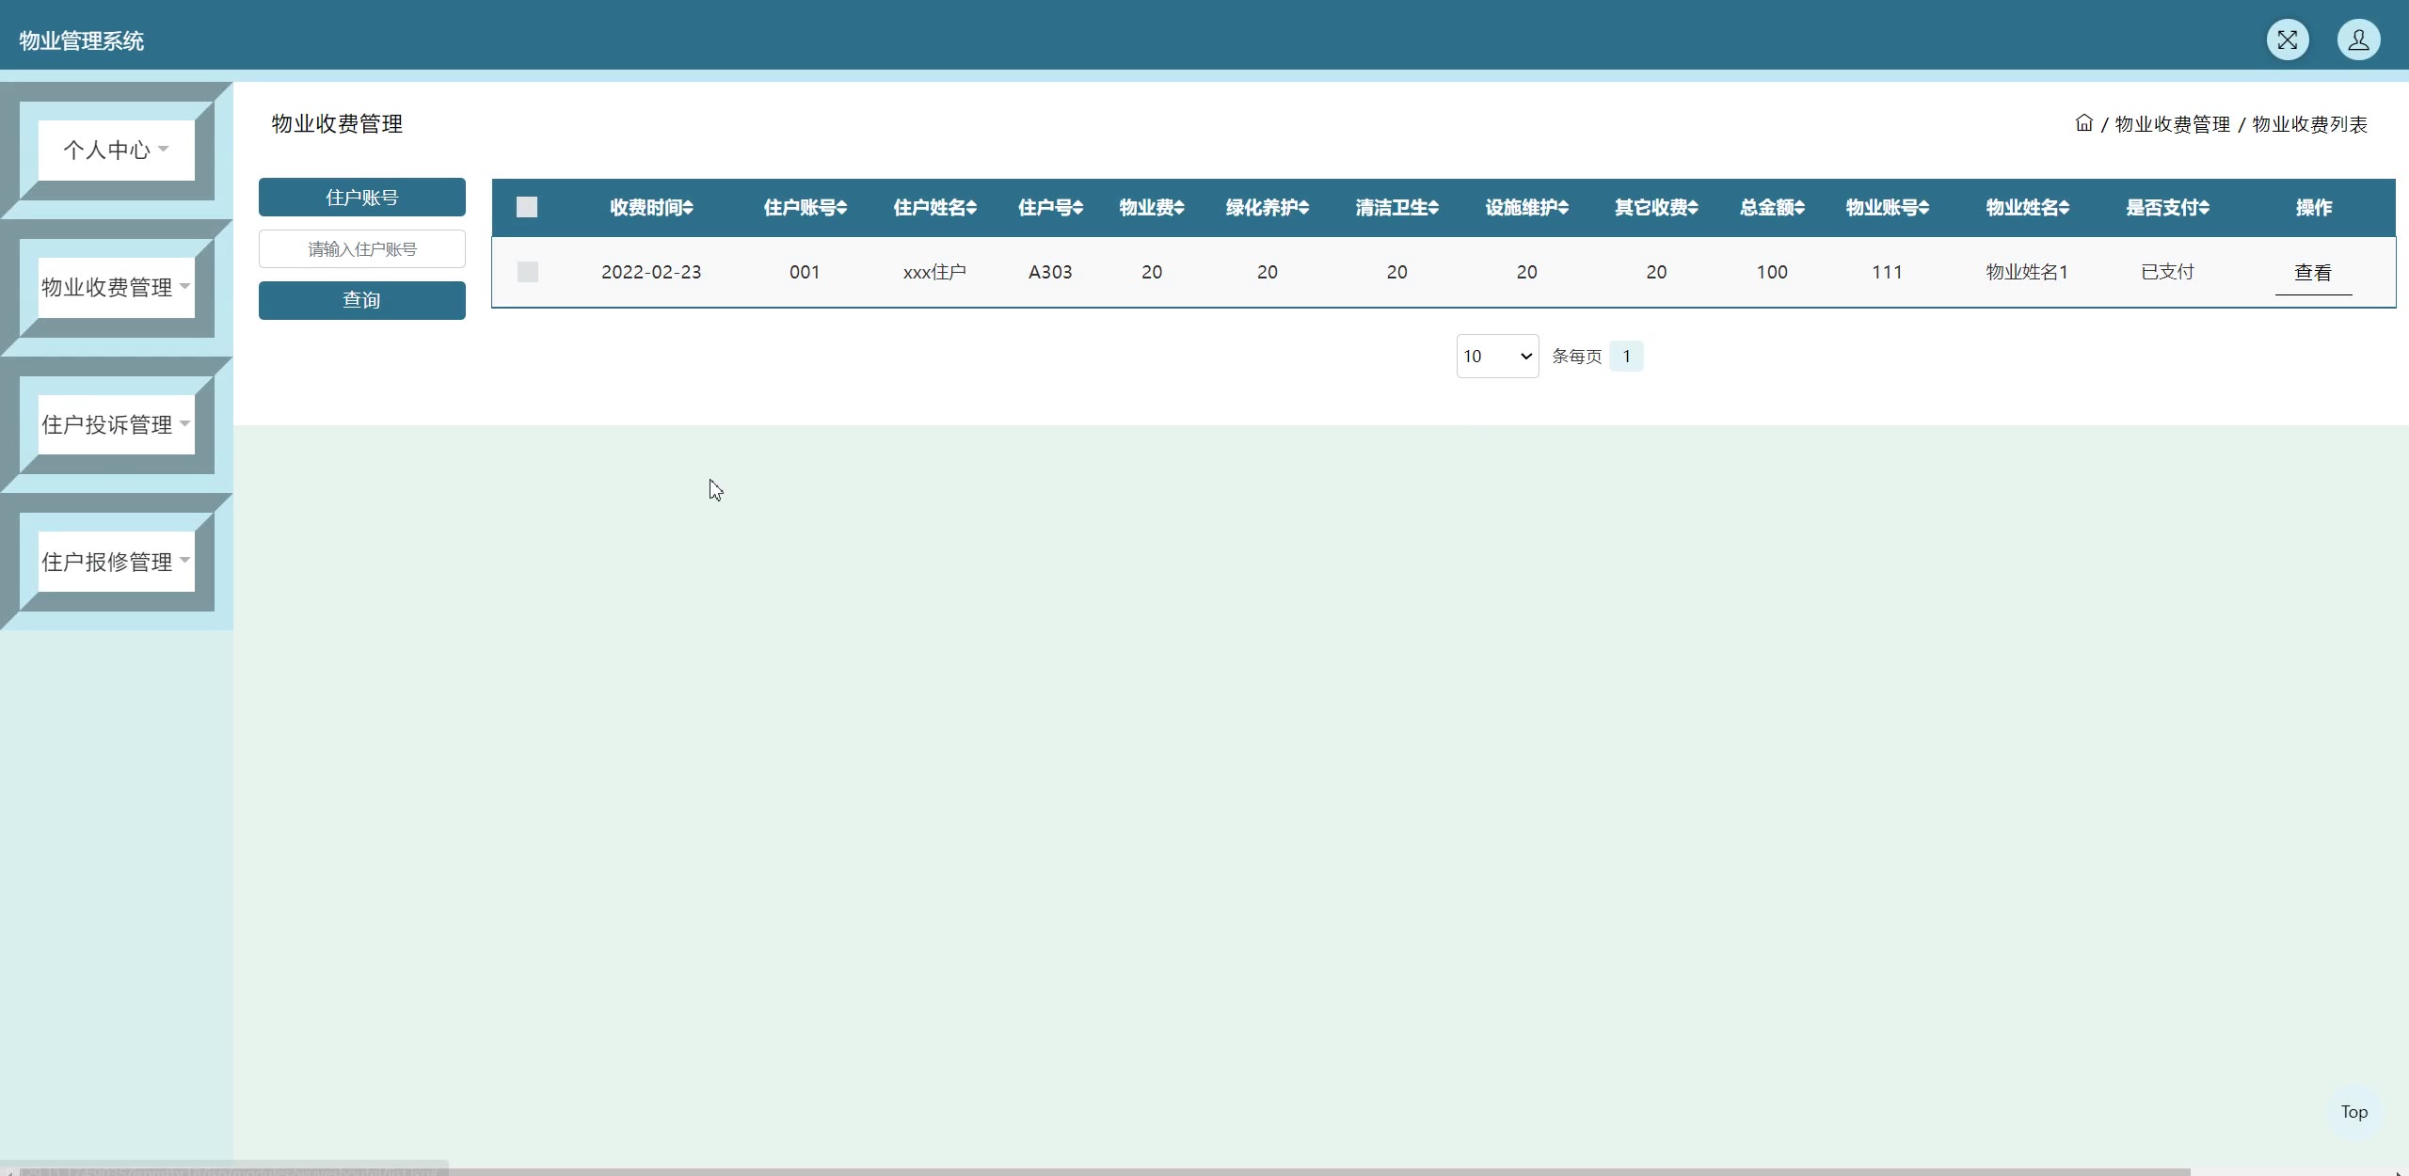Sort by 设施维护 column arrows
The width and height of the screenshot is (2409, 1176).
1563,208
